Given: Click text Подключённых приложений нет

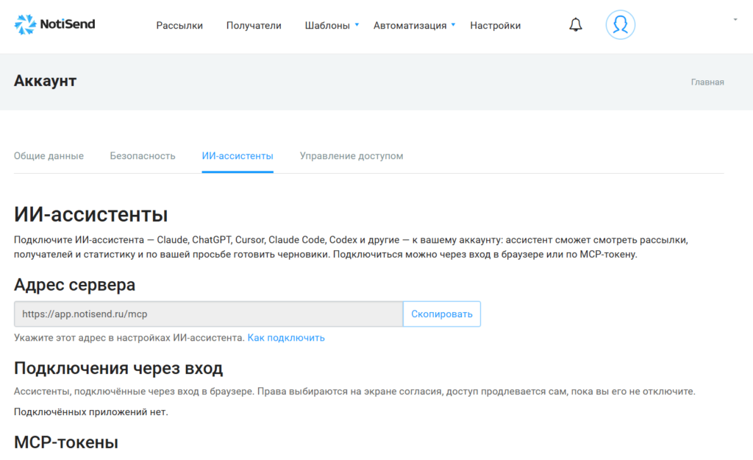Looking at the screenshot, I should point(90,412).
